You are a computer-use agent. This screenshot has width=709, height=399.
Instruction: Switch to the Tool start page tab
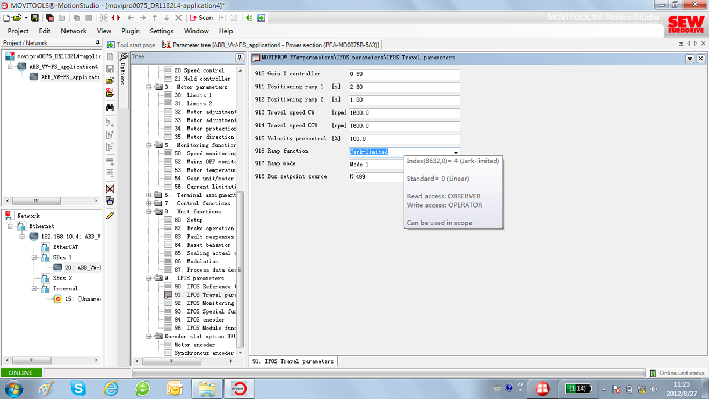pos(131,45)
